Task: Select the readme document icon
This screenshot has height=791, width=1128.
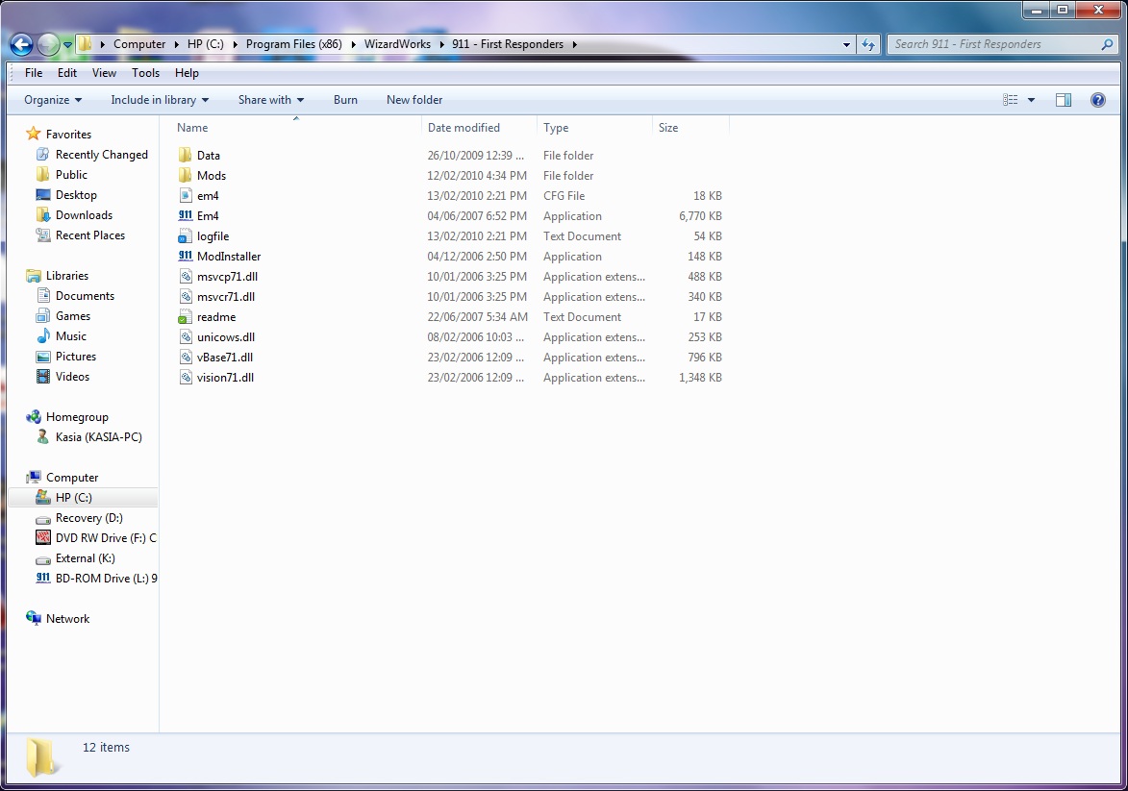Action: pyautogui.click(x=185, y=316)
